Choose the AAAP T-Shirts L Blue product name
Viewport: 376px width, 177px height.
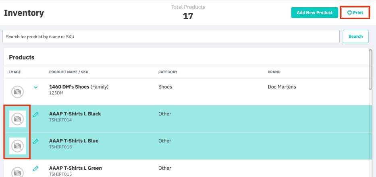click(74, 141)
